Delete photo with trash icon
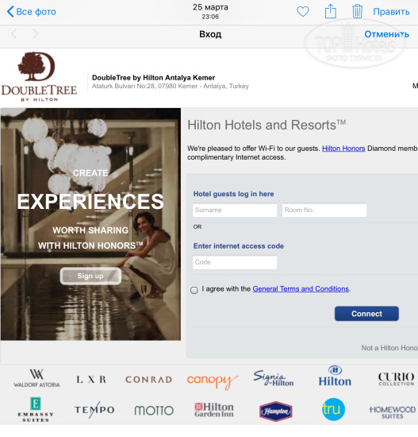This screenshot has height=437, width=418. click(357, 12)
